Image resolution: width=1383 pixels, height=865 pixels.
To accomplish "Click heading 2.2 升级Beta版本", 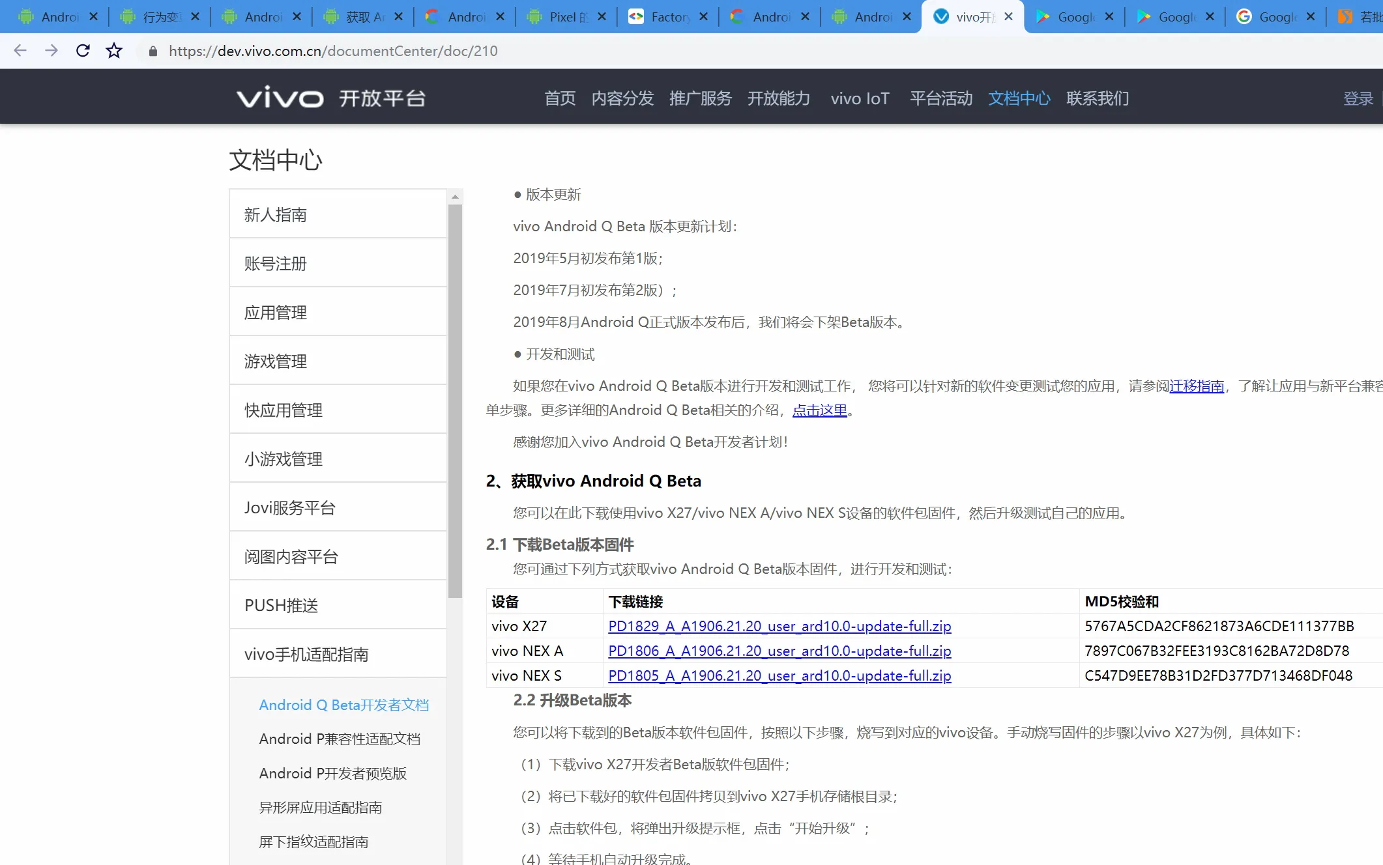I will coord(572,700).
